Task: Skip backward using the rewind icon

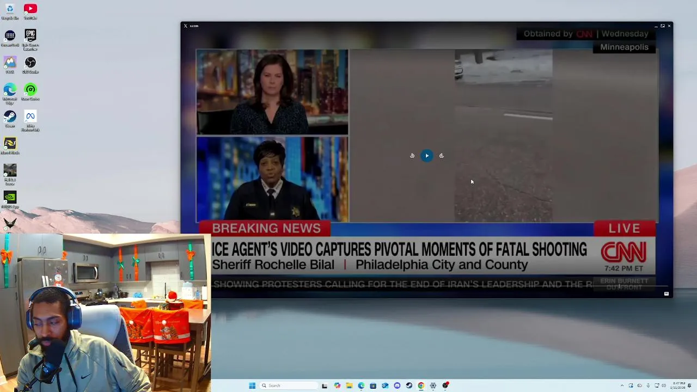Action: click(x=412, y=156)
